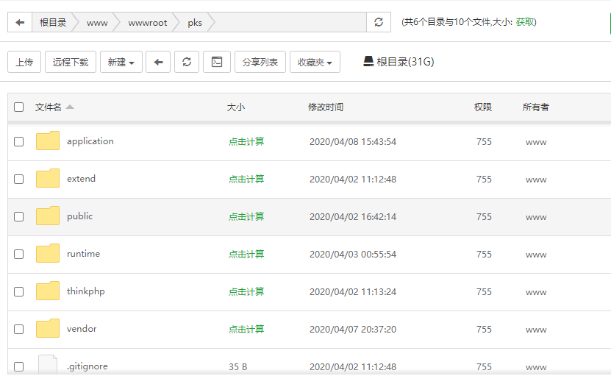The height and width of the screenshot is (387, 611).
Task: Click the extend folder name
Action: [81, 179]
